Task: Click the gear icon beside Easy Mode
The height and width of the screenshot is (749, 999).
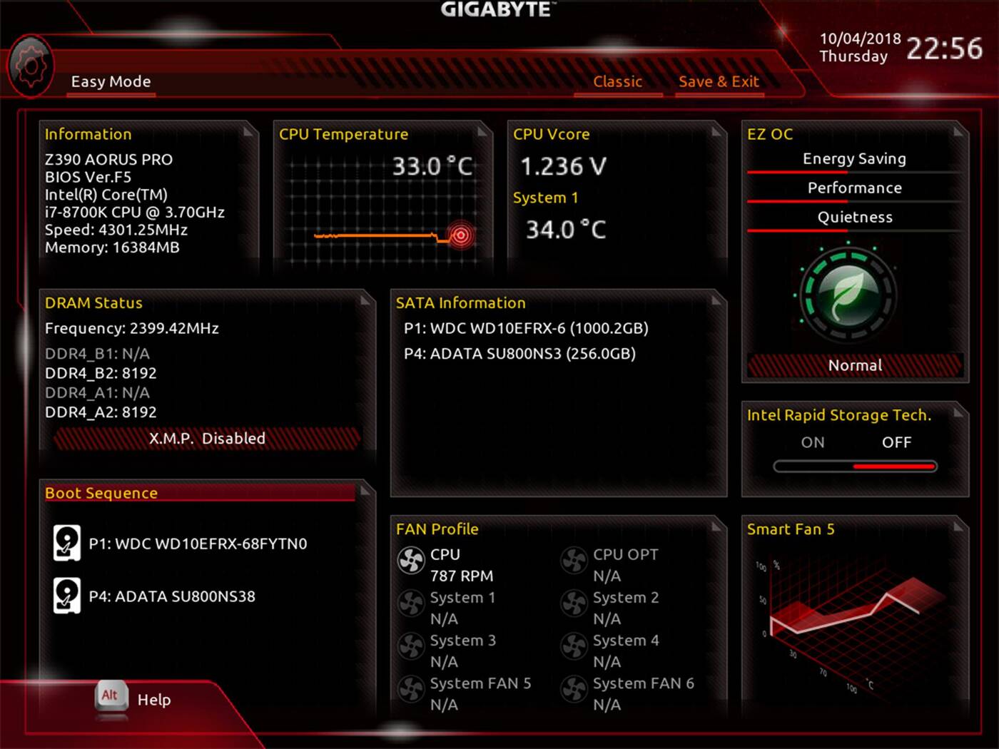Action: click(31, 67)
